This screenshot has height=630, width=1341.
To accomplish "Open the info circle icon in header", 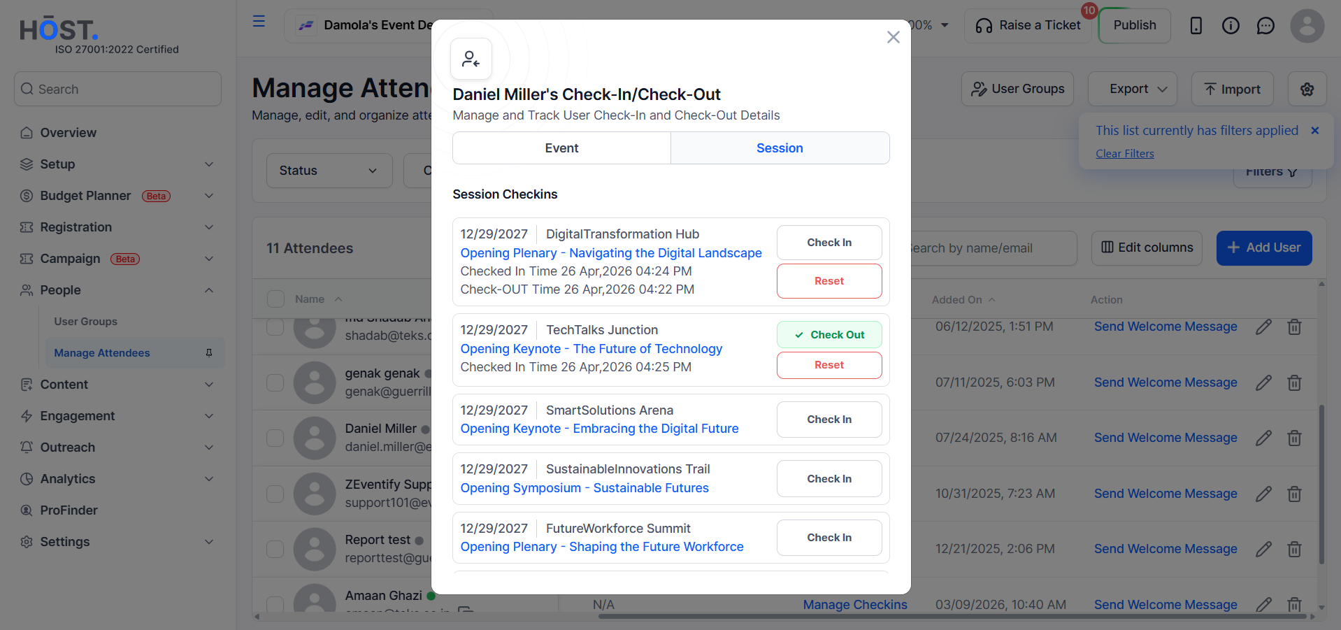I will click(1231, 26).
